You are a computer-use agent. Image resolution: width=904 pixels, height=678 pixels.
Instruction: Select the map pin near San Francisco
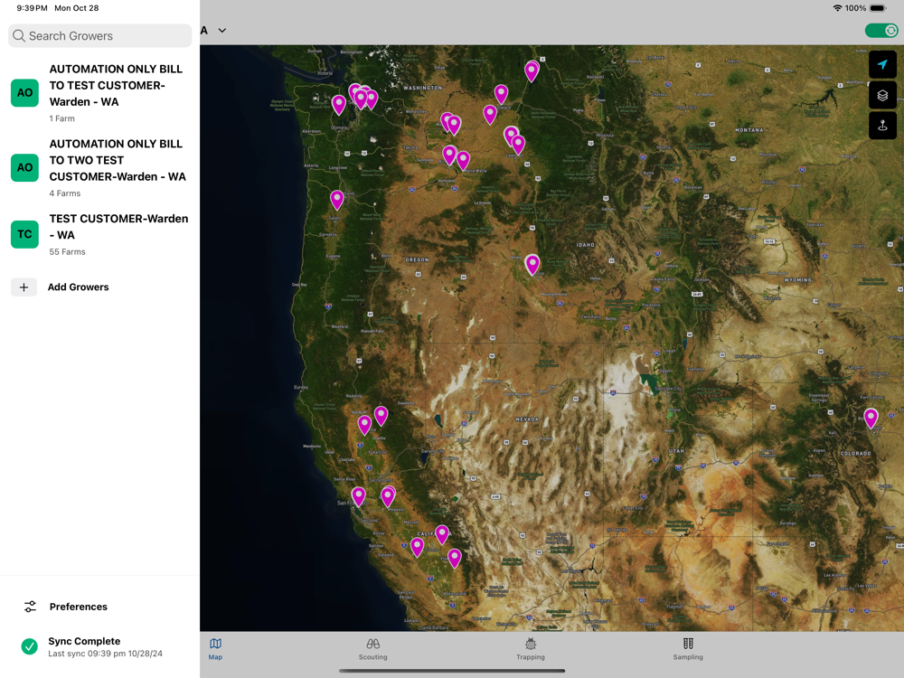pyautogui.click(x=358, y=495)
